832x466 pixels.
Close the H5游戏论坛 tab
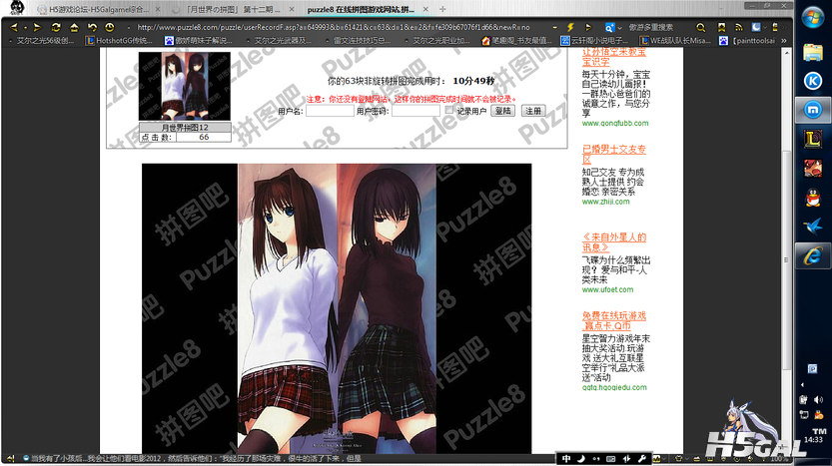click(158, 9)
